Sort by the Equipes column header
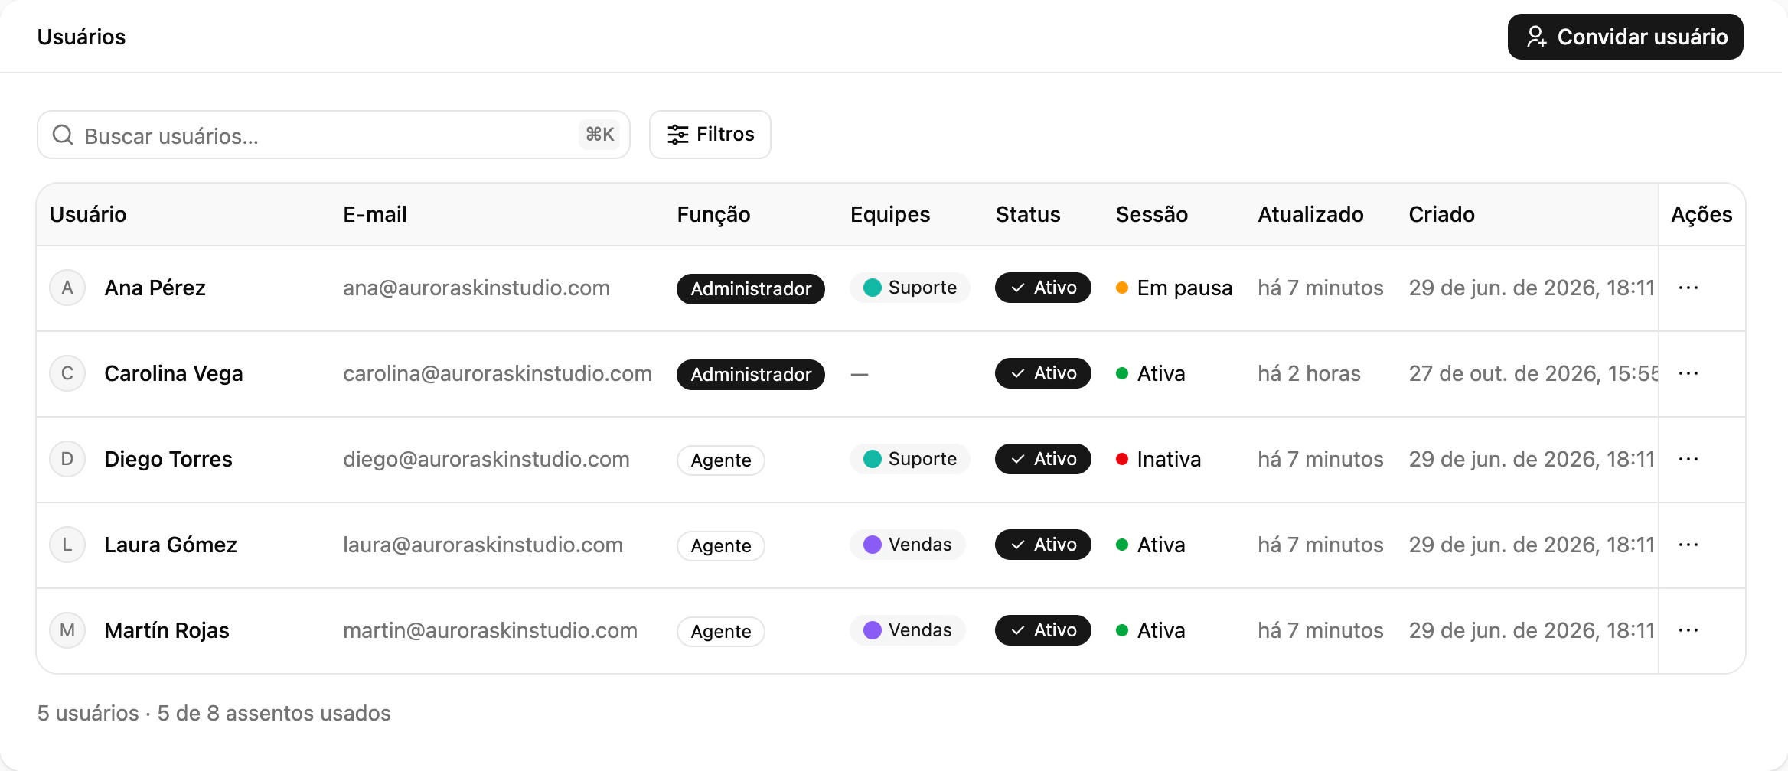Viewport: 1788px width, 771px height. coord(890,215)
